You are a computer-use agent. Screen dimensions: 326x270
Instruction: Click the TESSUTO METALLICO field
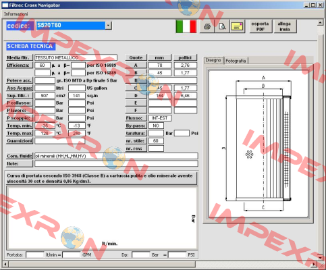(76, 57)
